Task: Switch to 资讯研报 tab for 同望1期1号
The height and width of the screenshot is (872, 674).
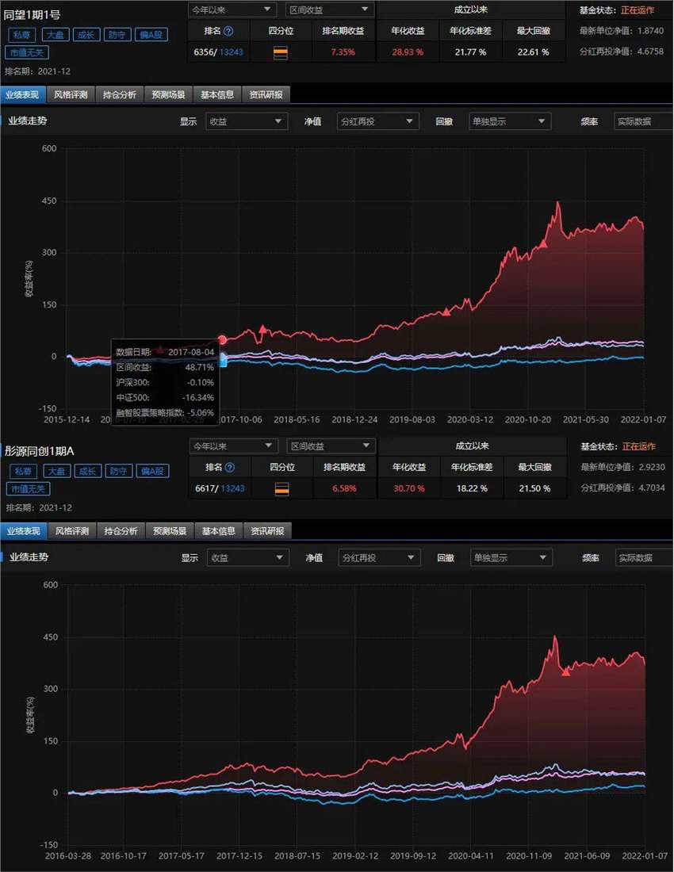Action: click(266, 94)
